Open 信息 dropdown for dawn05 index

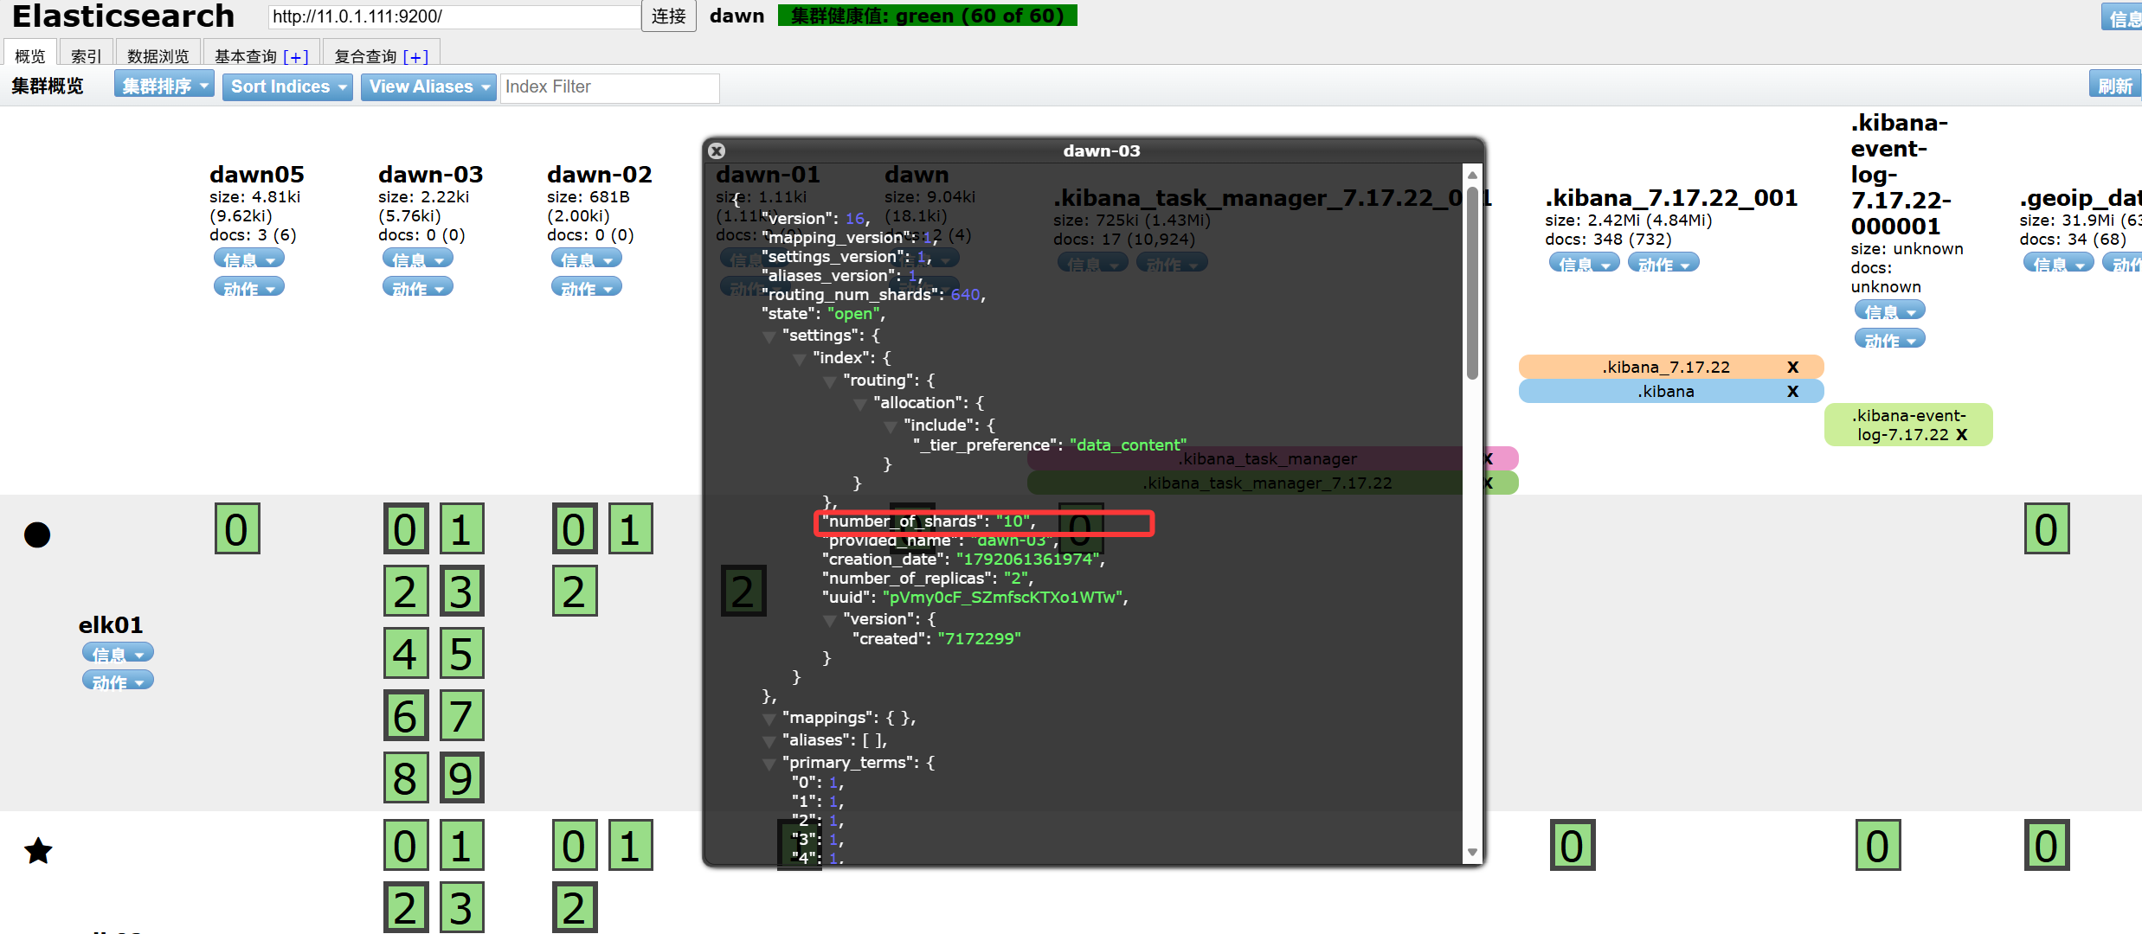[x=249, y=259]
